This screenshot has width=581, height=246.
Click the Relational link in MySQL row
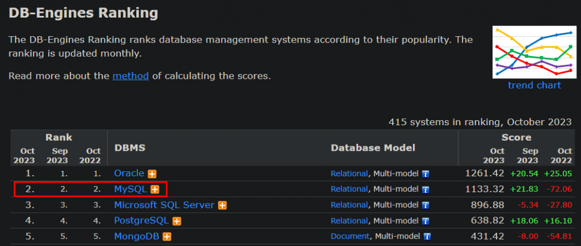[350, 189]
